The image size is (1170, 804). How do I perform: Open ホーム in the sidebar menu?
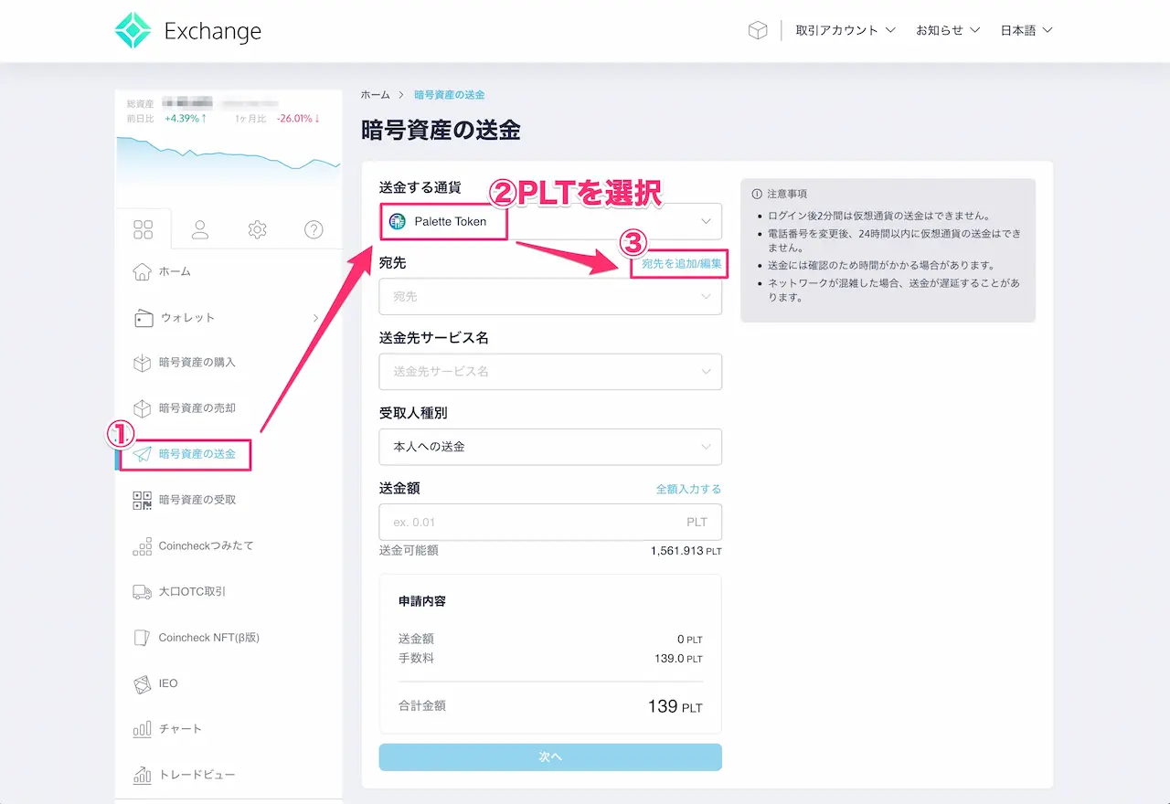click(x=175, y=271)
